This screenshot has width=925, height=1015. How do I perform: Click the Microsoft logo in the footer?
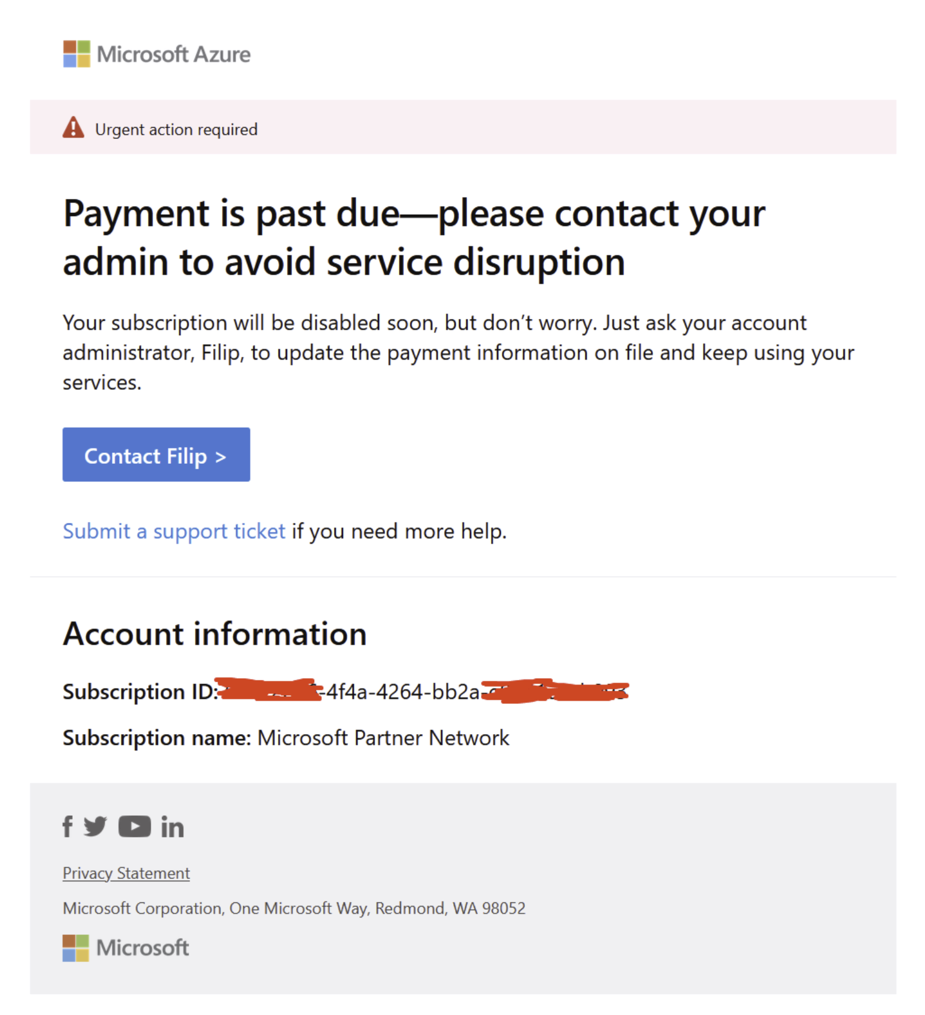click(125, 948)
